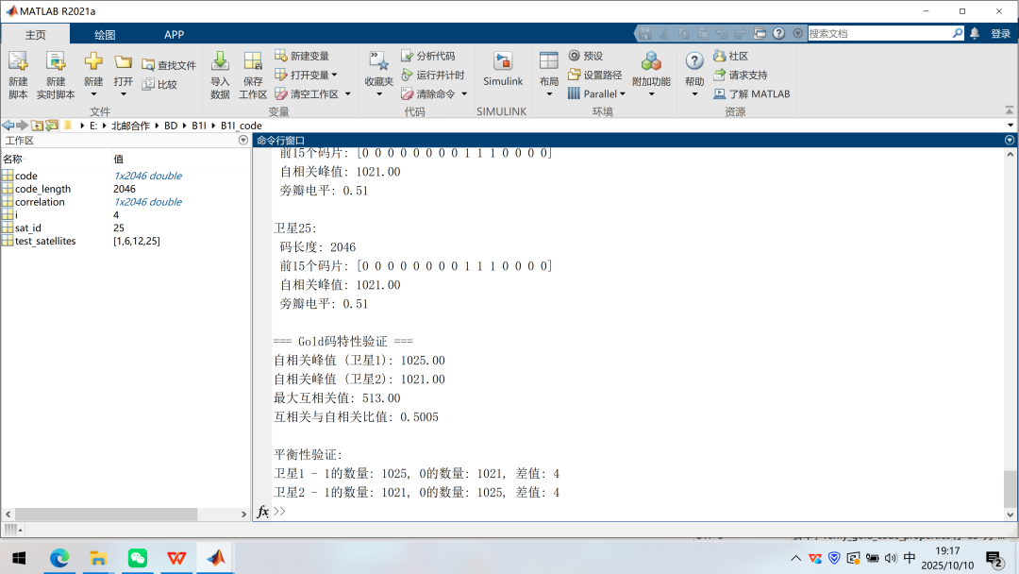Expand the 清除命令 dropdown arrow
The width and height of the screenshot is (1019, 574).
click(464, 93)
